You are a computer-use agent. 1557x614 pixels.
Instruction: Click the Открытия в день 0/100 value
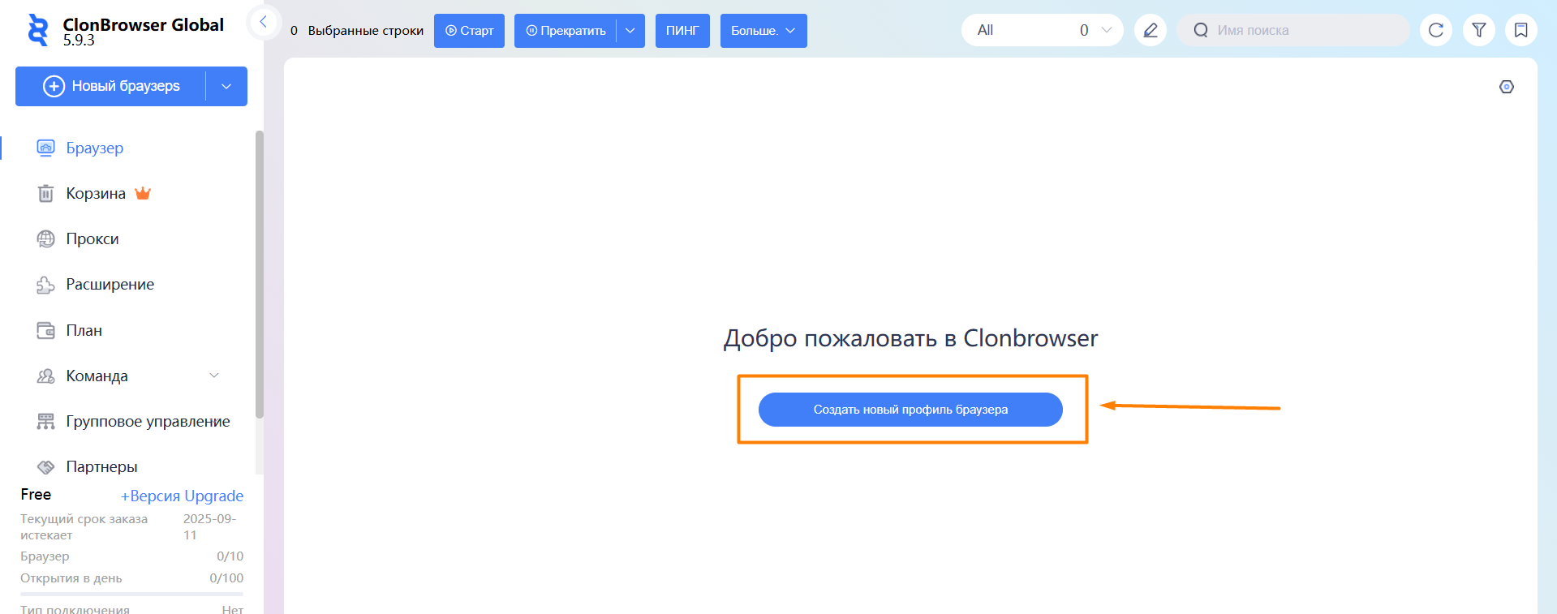(226, 578)
